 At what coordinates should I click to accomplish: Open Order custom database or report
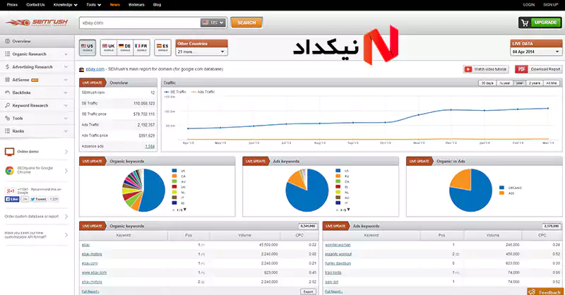click(x=36, y=217)
